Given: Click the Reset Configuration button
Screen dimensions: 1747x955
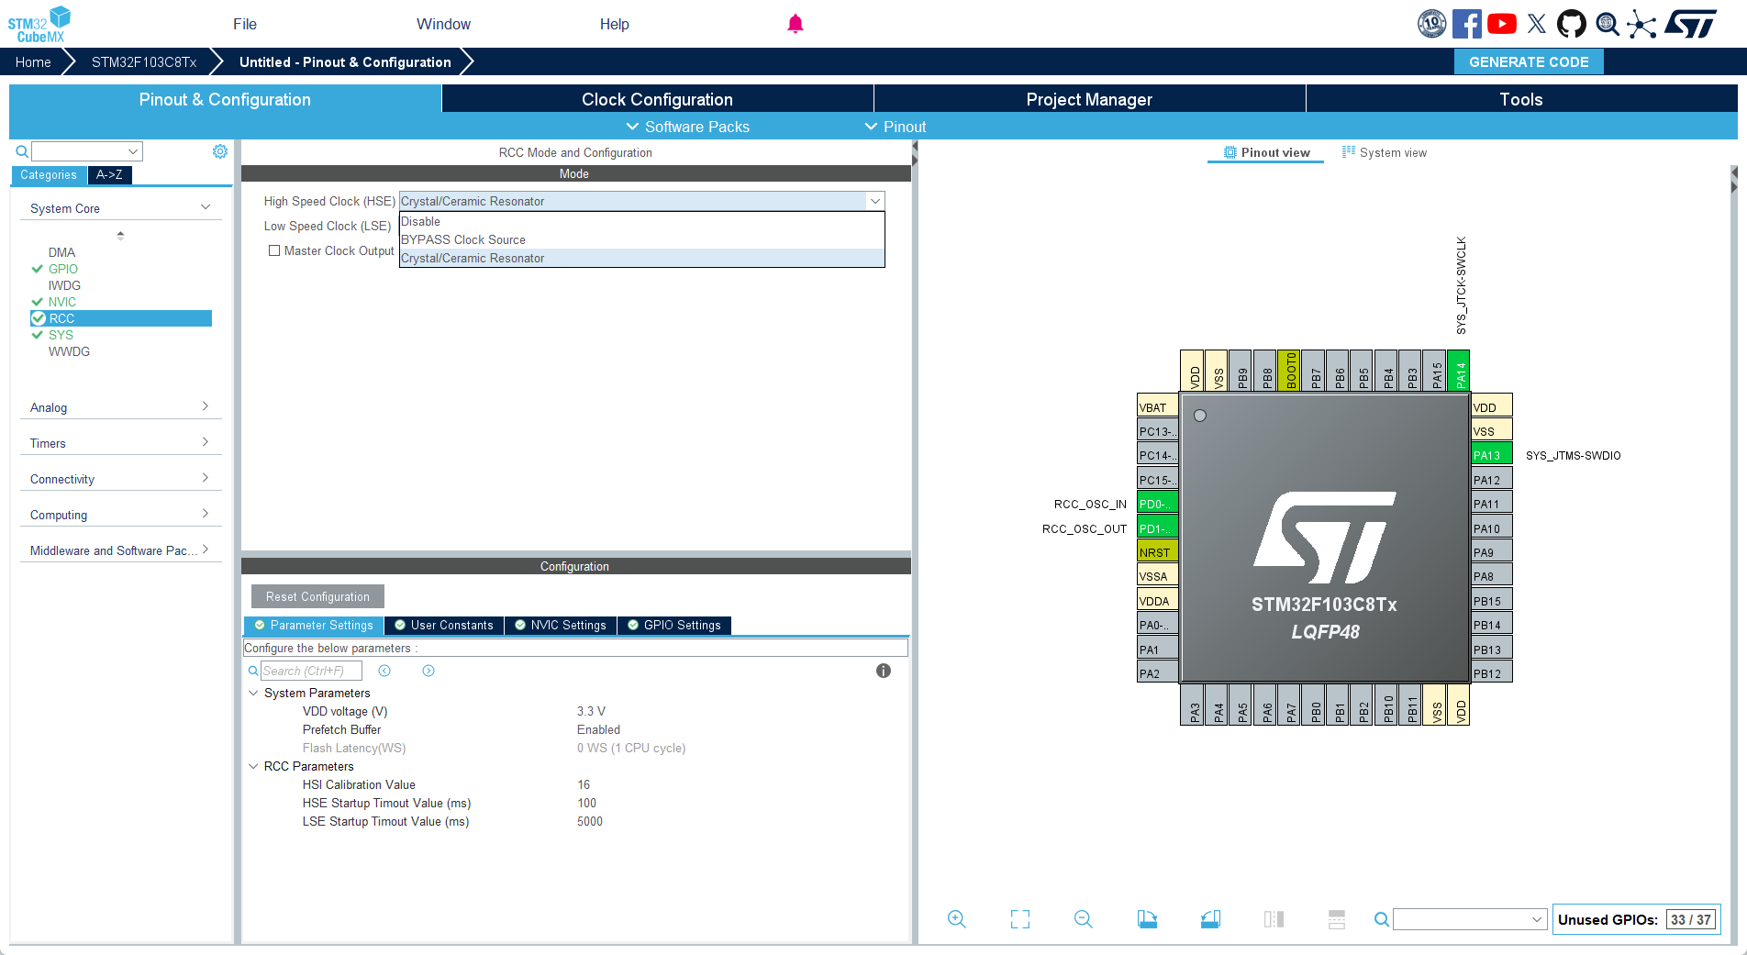Looking at the screenshot, I should pos(317,596).
